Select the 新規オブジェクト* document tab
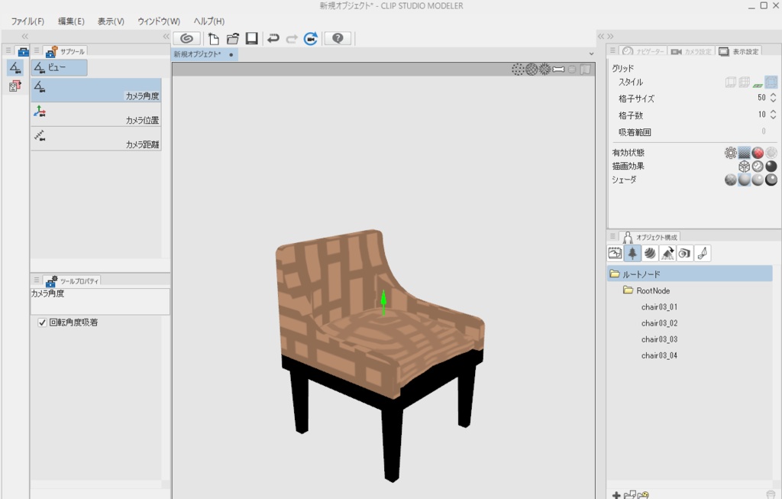The image size is (782, 499). tap(205, 54)
